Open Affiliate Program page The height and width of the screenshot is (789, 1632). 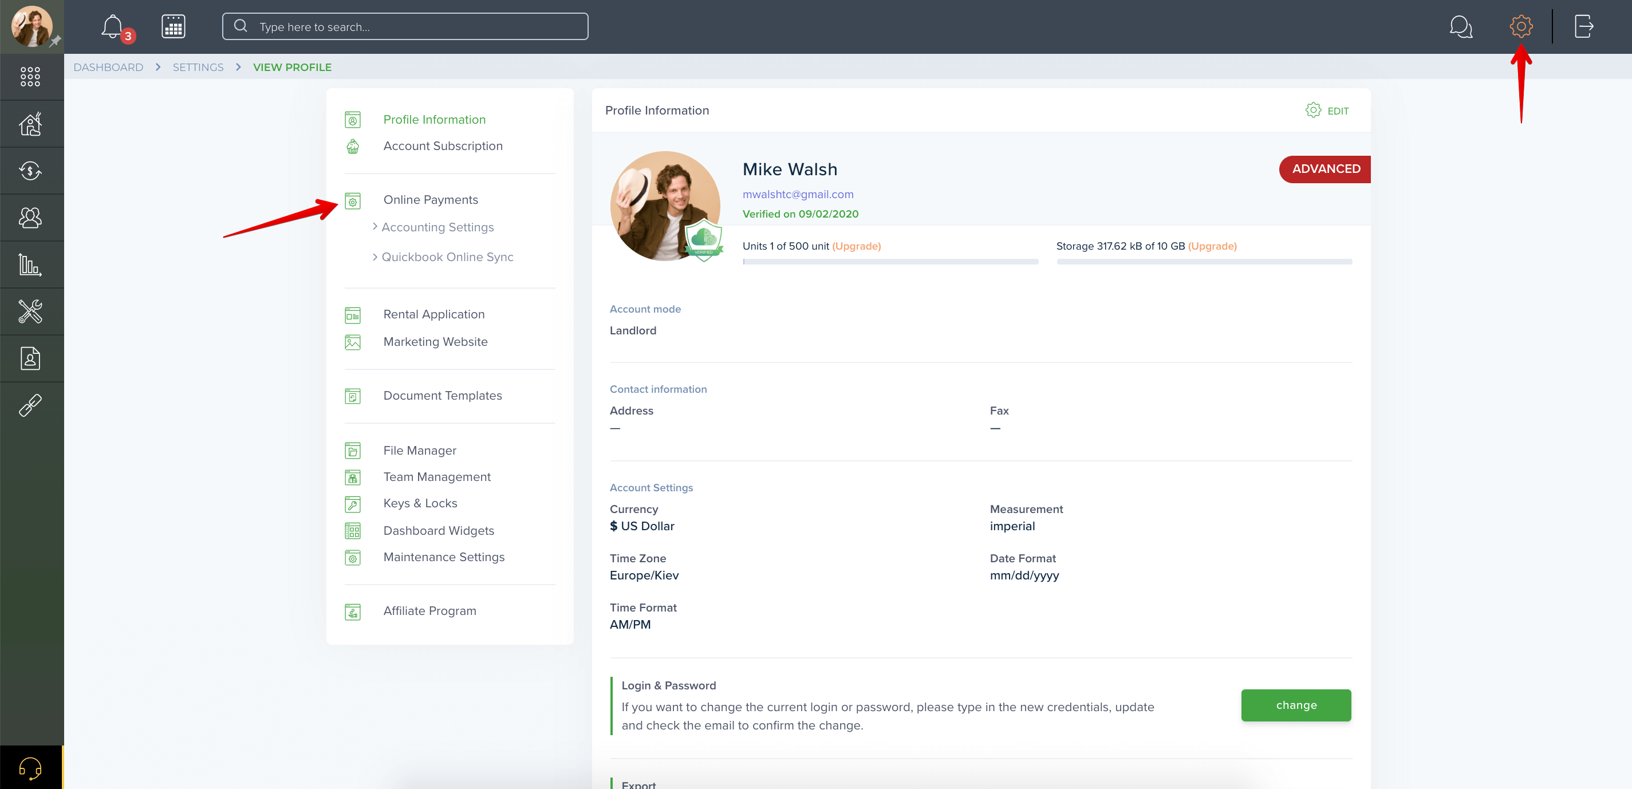430,610
